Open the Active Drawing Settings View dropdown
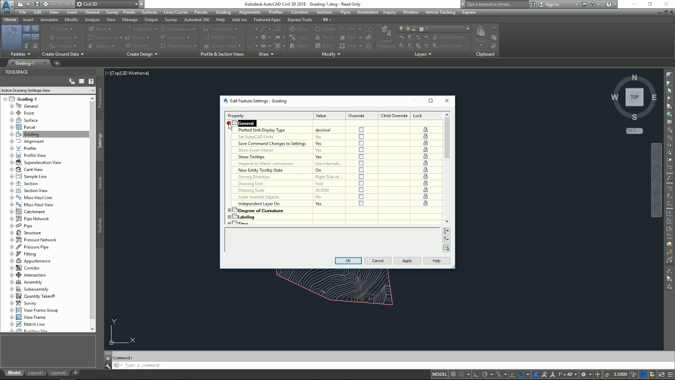675x380 pixels. point(47,90)
